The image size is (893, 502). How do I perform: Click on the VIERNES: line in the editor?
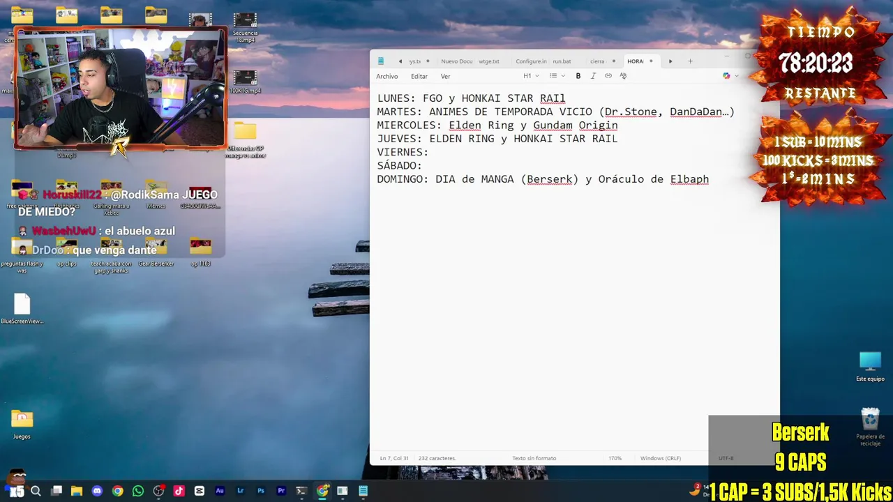tap(403, 152)
